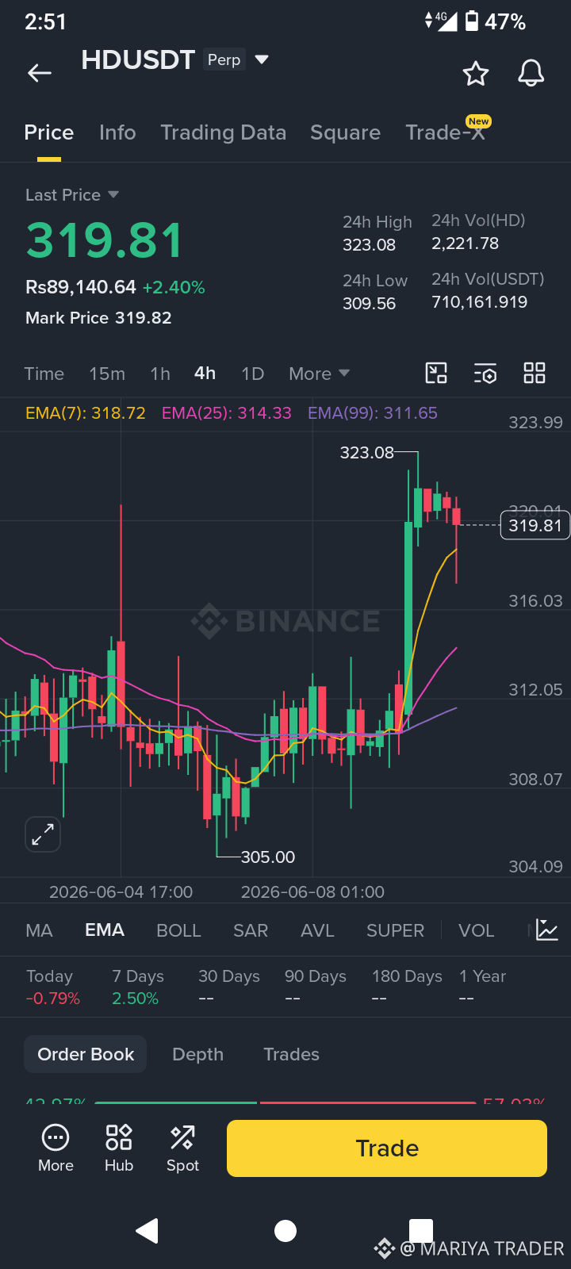The height and width of the screenshot is (1269, 571).
Task: Select the 1D chart interval
Action: (253, 374)
